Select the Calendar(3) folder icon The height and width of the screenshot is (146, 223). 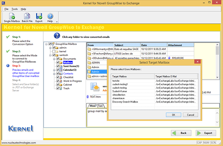pyautogui.click(x=61, y=70)
